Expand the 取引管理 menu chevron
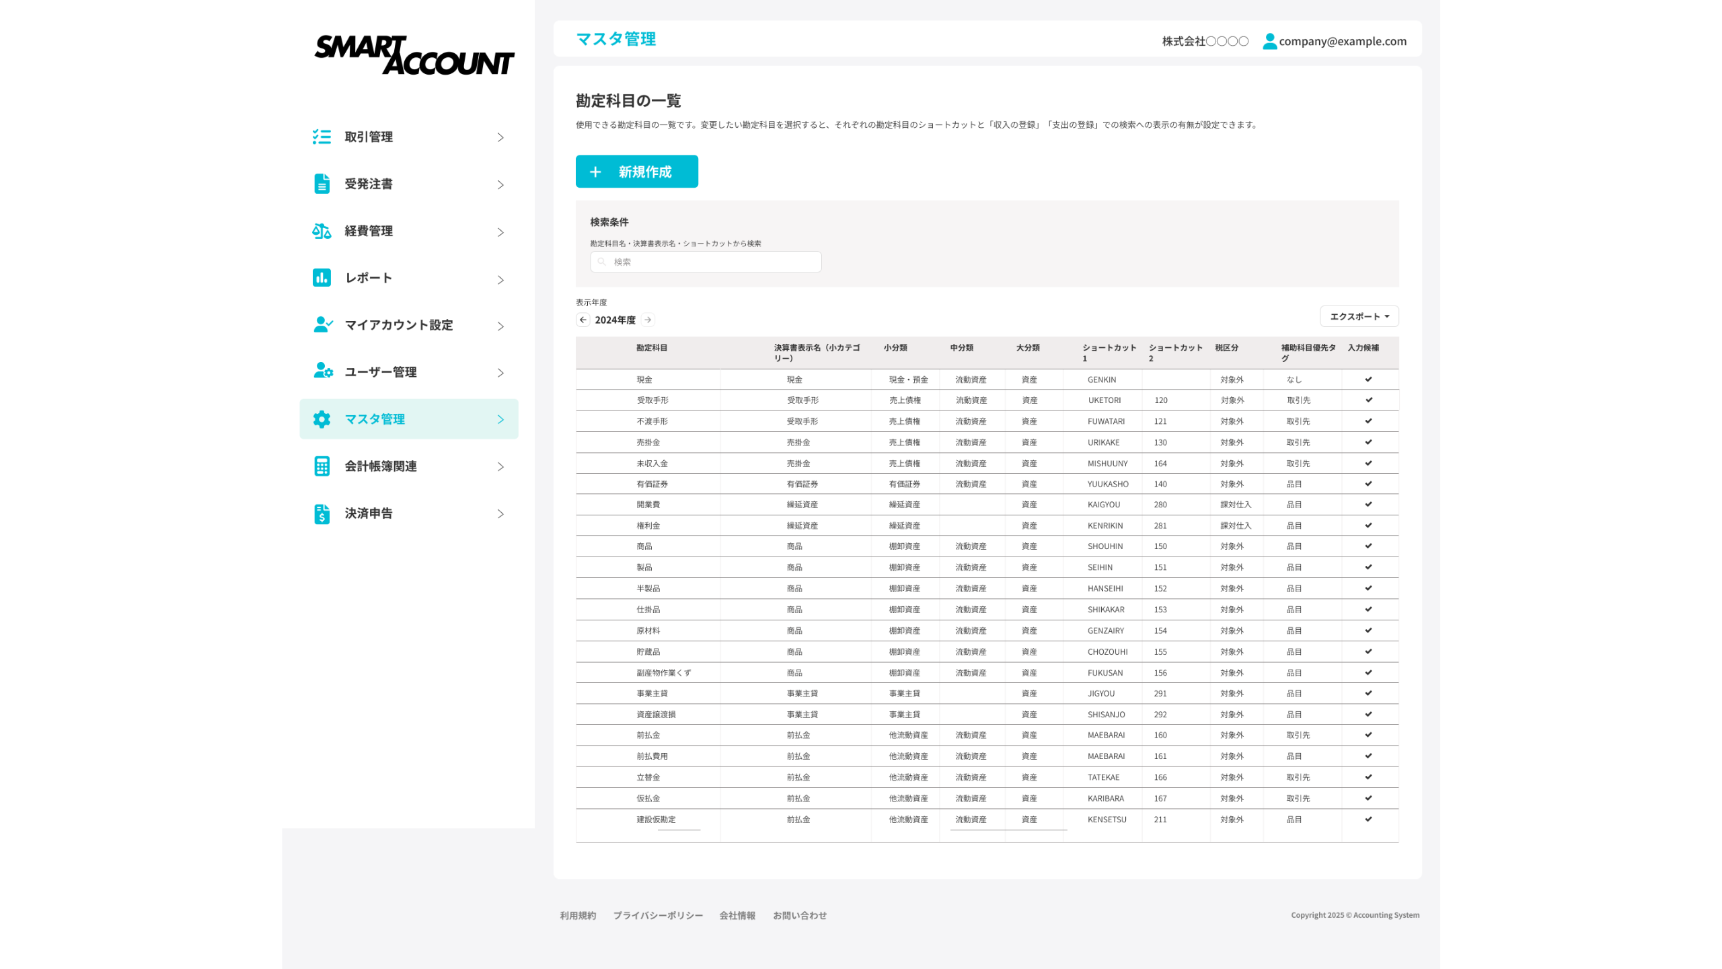 (x=500, y=137)
